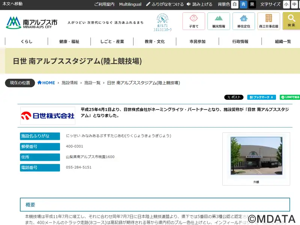Open the 観光情報 tourism icon
This screenshot has height=225, width=300.
219,21
